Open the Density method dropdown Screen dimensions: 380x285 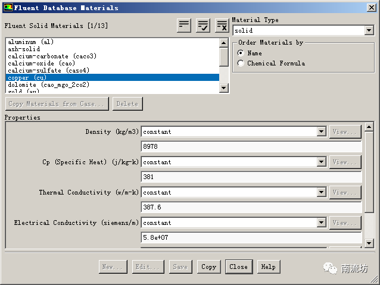321,131
